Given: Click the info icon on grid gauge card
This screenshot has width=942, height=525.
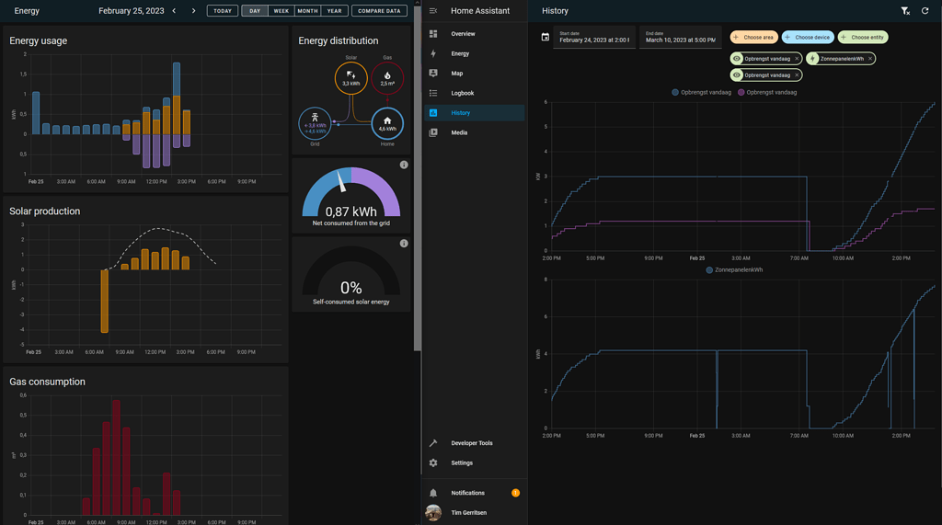Looking at the screenshot, I should [x=404, y=165].
